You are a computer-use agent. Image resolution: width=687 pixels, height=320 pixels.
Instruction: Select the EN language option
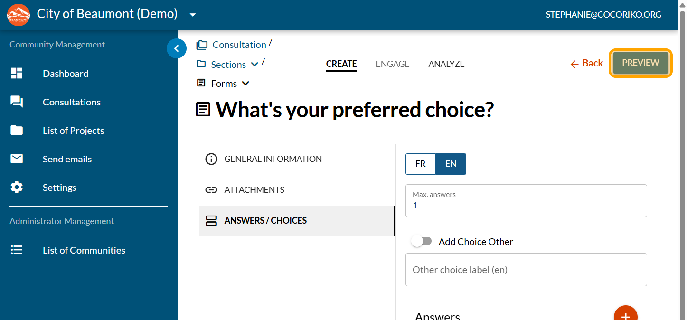click(x=451, y=164)
